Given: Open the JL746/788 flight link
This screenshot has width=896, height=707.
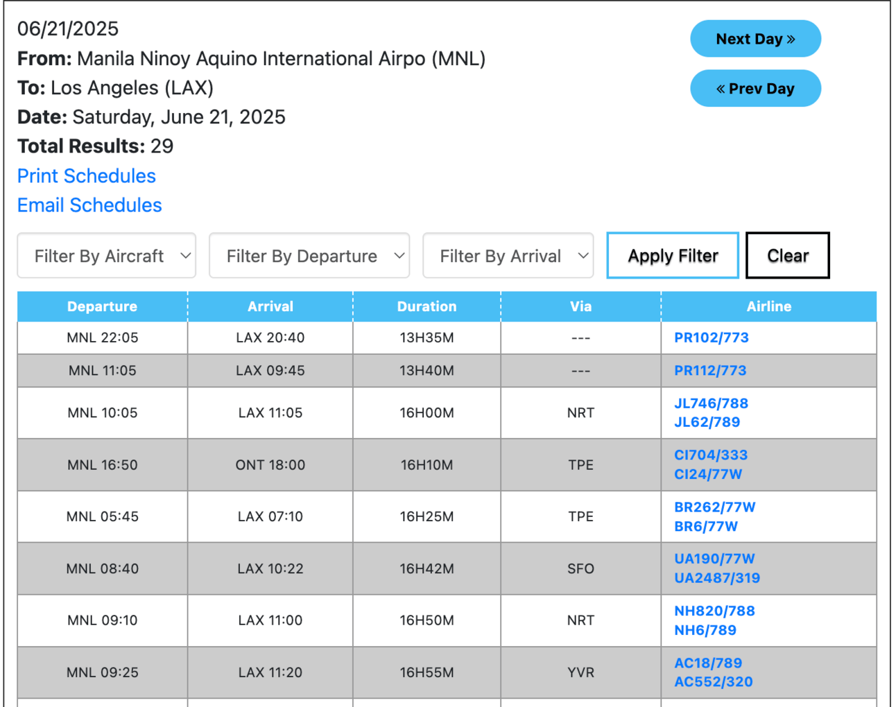Looking at the screenshot, I should pyautogui.click(x=711, y=403).
